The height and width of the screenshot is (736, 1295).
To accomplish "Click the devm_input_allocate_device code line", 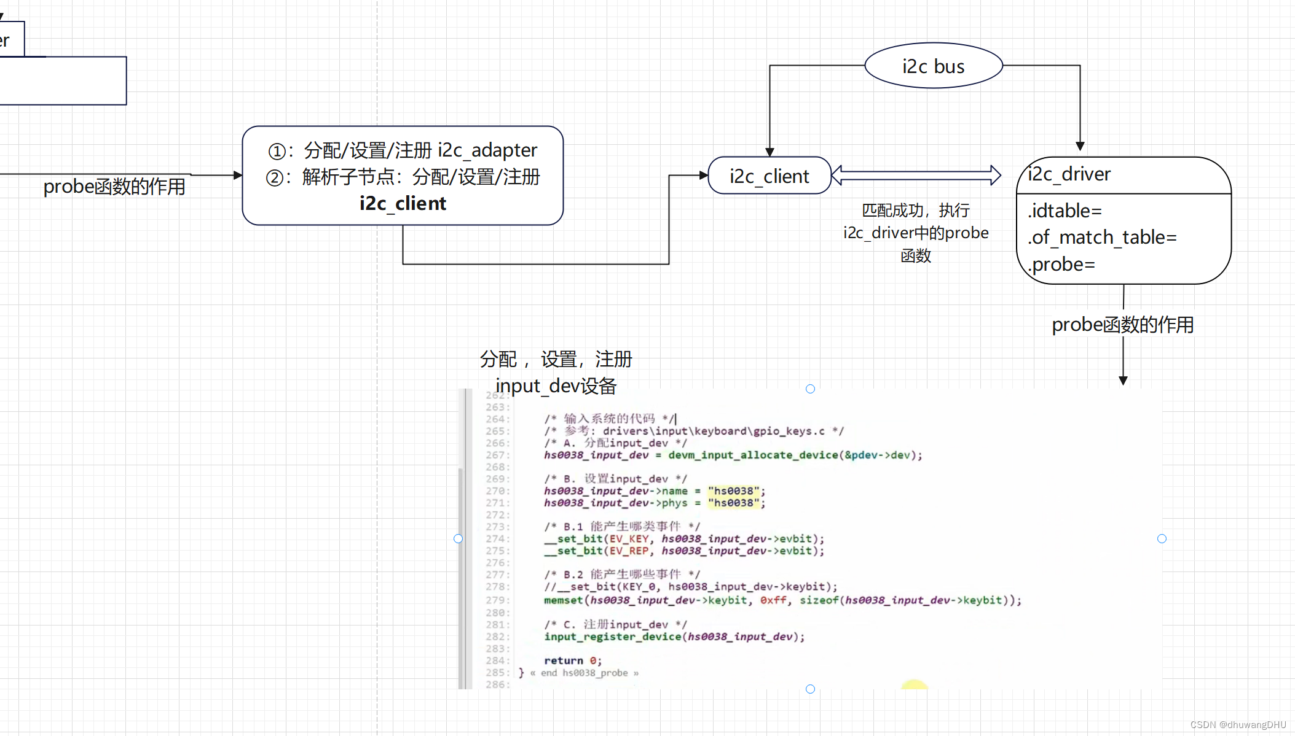I will tap(733, 455).
